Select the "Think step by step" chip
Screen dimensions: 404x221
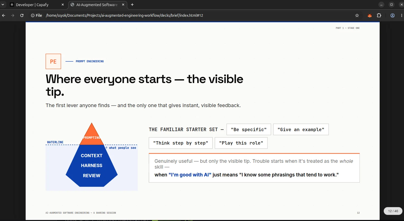[x=181, y=143]
